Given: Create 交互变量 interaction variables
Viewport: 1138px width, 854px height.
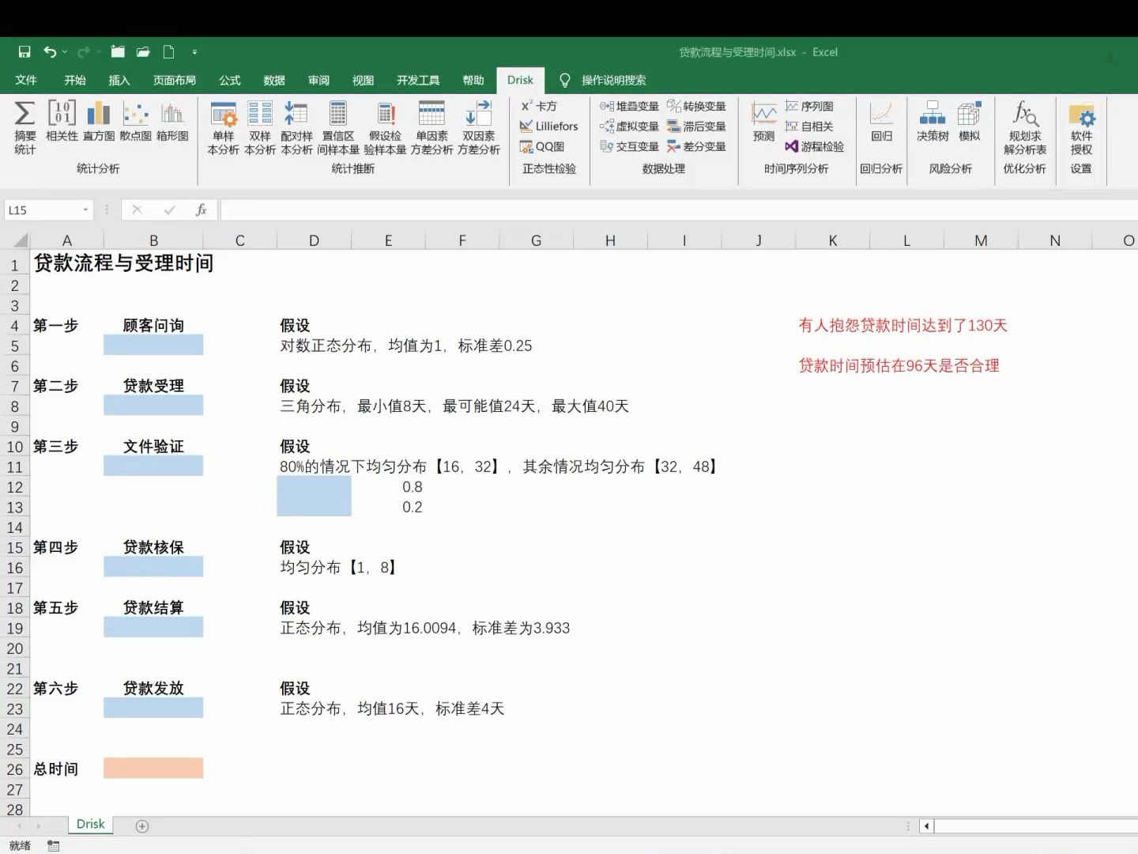Looking at the screenshot, I should pyautogui.click(x=629, y=146).
